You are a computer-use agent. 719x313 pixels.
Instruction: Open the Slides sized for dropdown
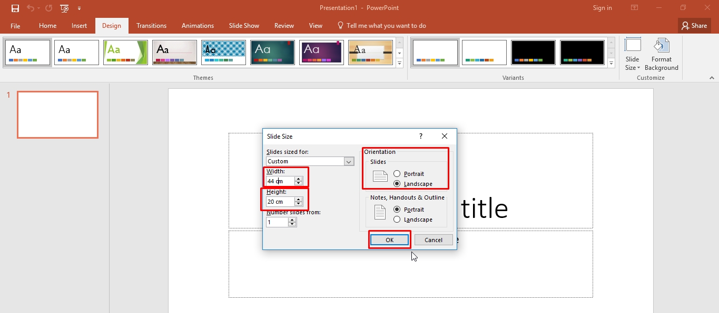[x=349, y=161]
